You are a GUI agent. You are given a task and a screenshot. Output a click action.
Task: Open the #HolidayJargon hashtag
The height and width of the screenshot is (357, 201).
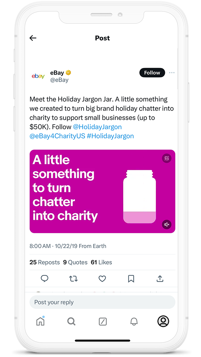coord(110,136)
